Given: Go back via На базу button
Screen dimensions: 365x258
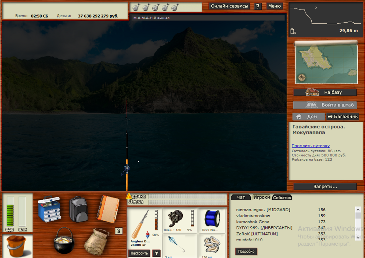Looking at the screenshot, I should click(x=325, y=92).
